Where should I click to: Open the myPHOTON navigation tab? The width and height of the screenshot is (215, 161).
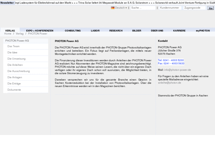point(203,30)
